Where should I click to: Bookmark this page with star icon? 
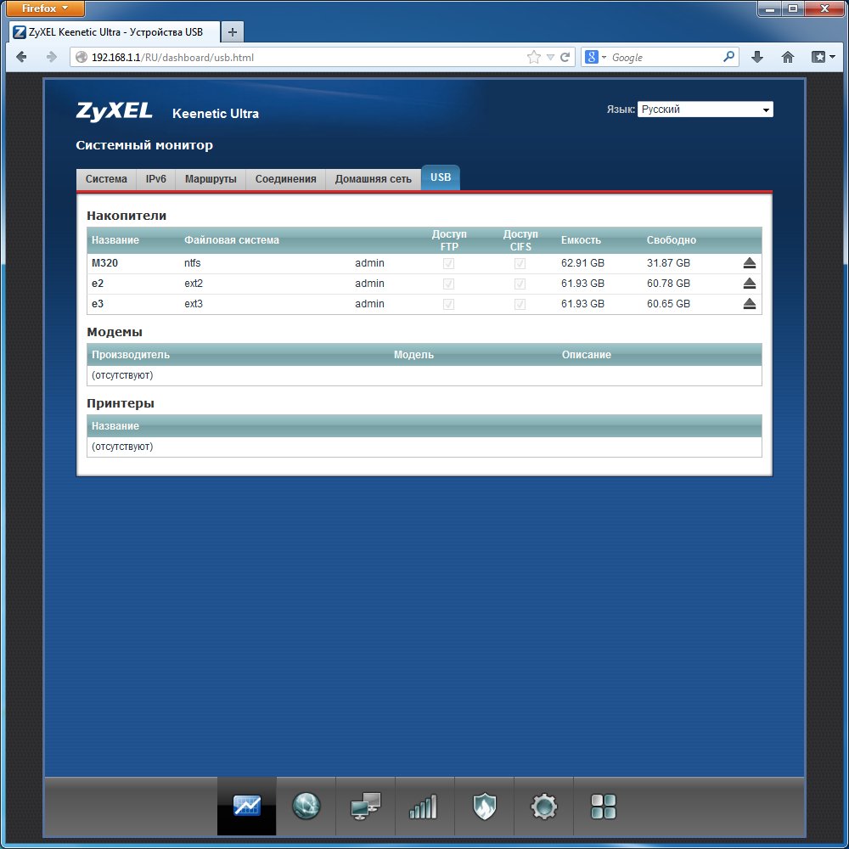coord(534,57)
